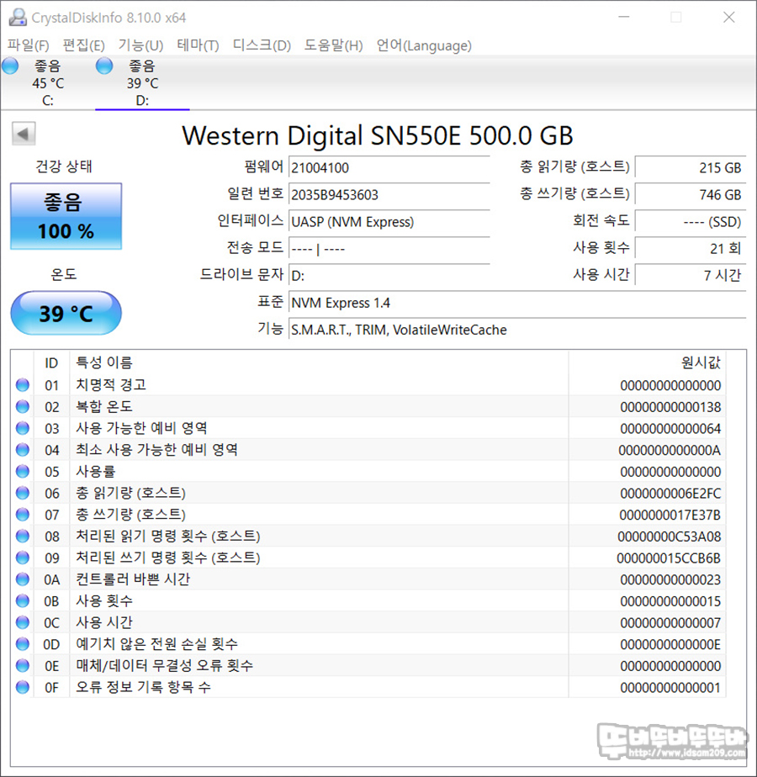Select the 예기치 않은 전원 손실 횟수 row

tap(368, 644)
